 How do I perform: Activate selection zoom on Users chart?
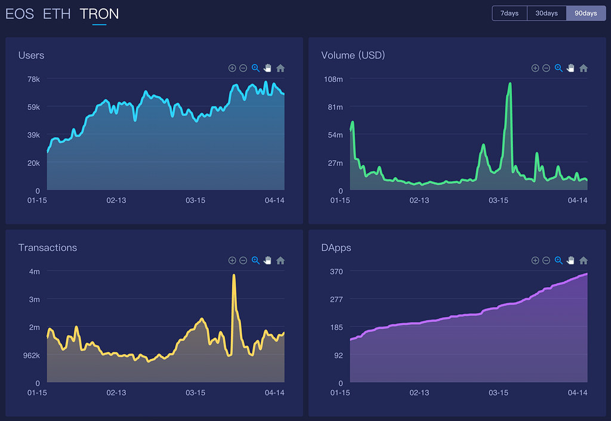click(x=255, y=68)
